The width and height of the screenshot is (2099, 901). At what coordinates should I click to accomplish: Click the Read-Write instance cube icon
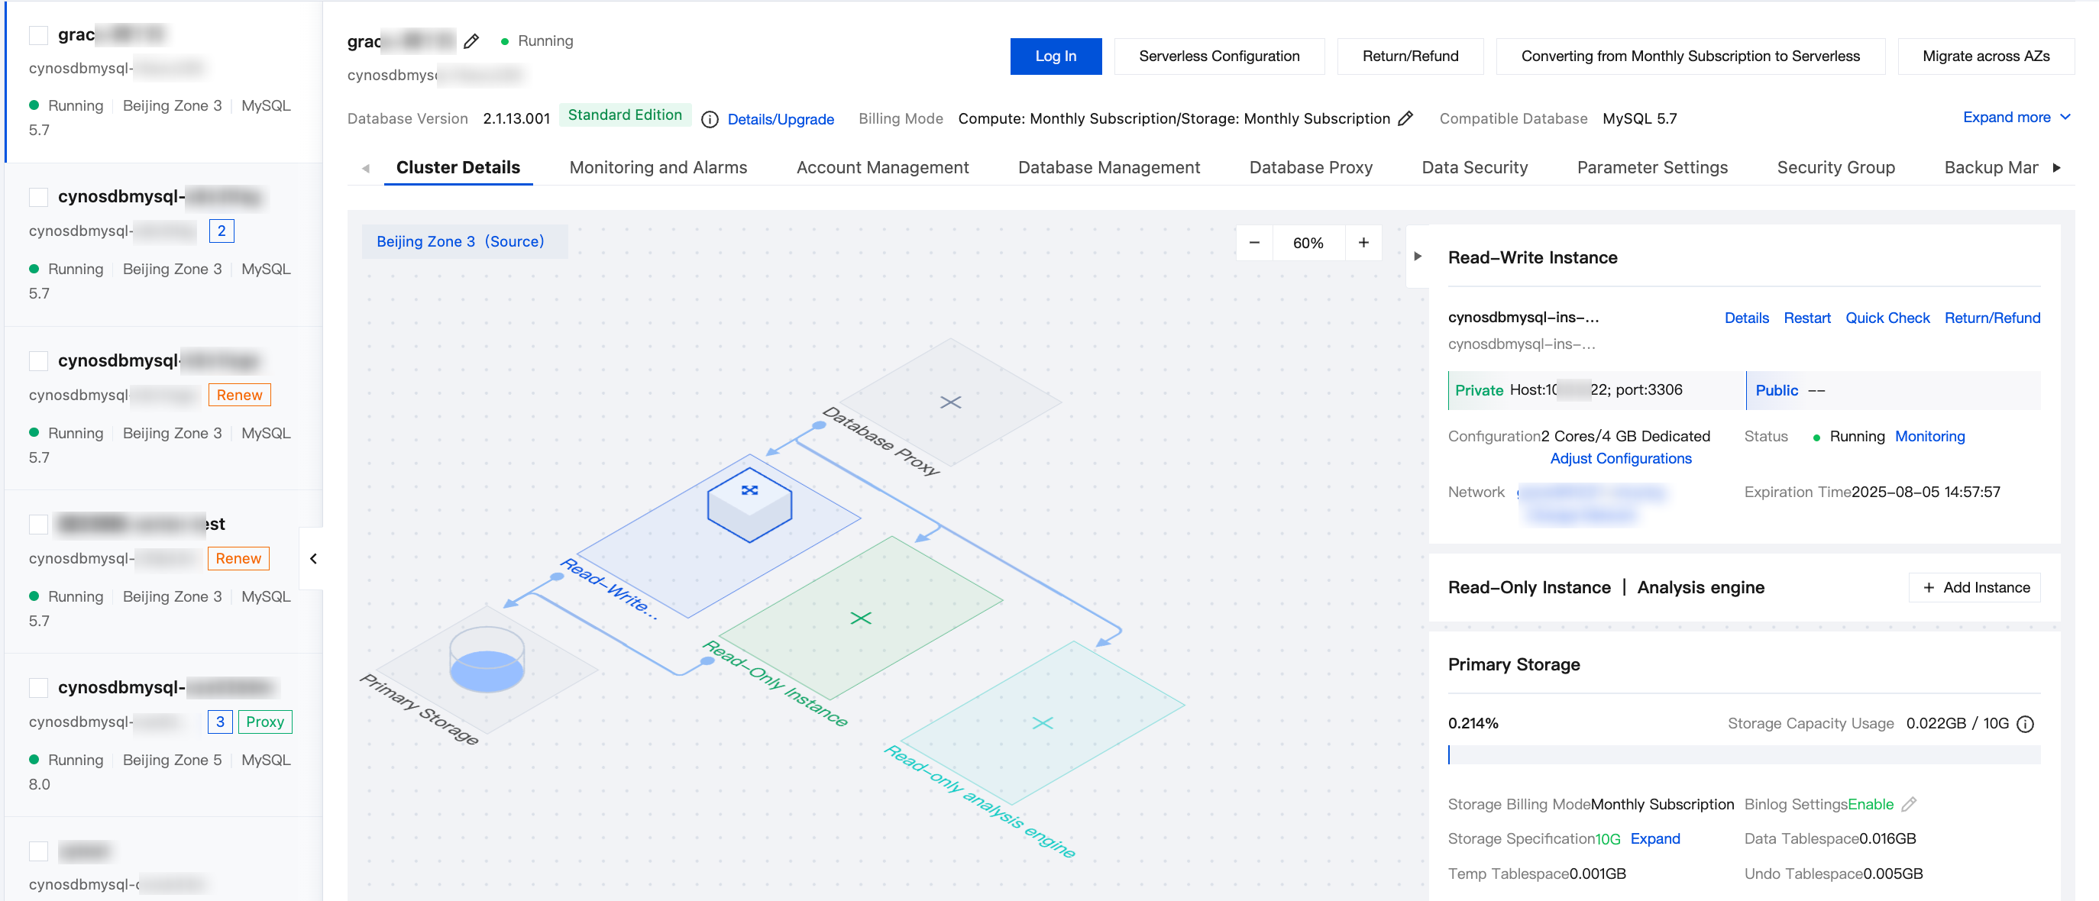(749, 504)
